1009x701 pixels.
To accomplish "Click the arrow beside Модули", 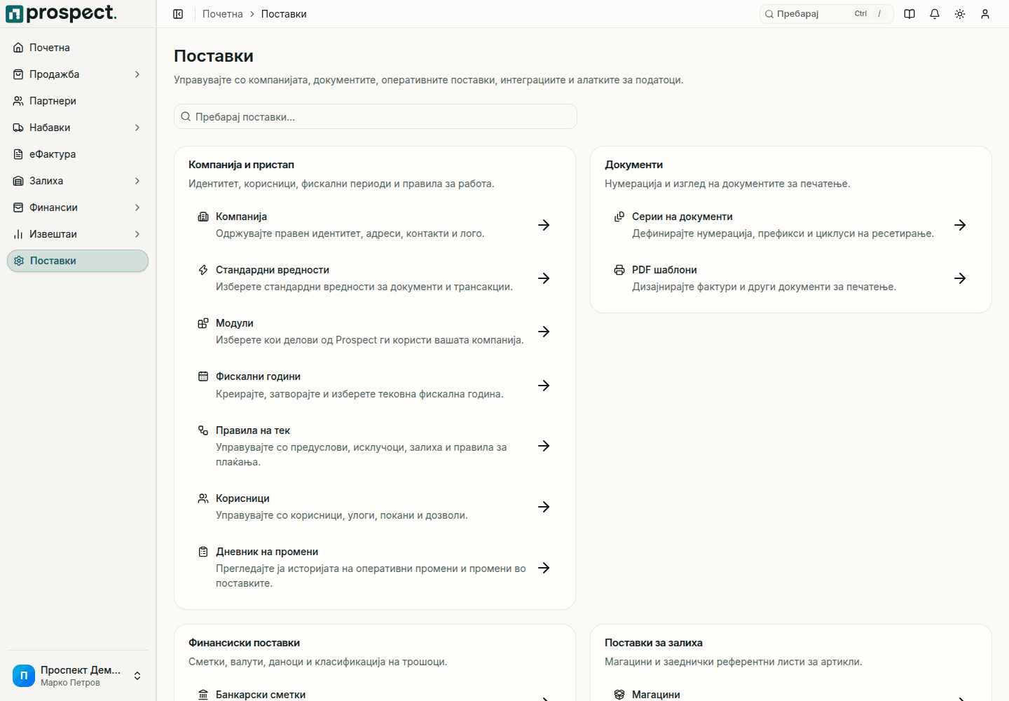I will tap(544, 332).
